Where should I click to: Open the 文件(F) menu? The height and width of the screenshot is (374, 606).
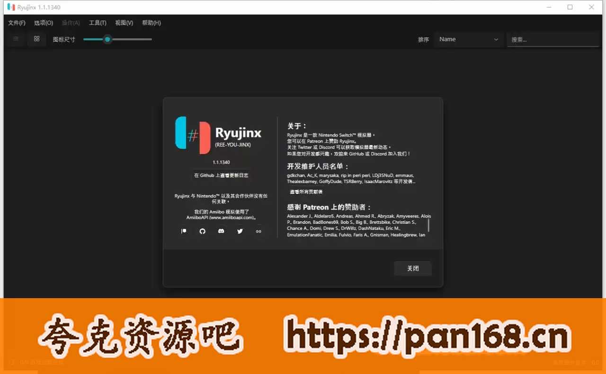coord(17,23)
